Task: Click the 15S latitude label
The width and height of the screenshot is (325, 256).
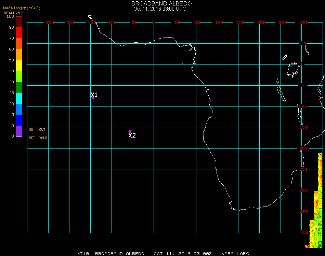Action: 304,127
